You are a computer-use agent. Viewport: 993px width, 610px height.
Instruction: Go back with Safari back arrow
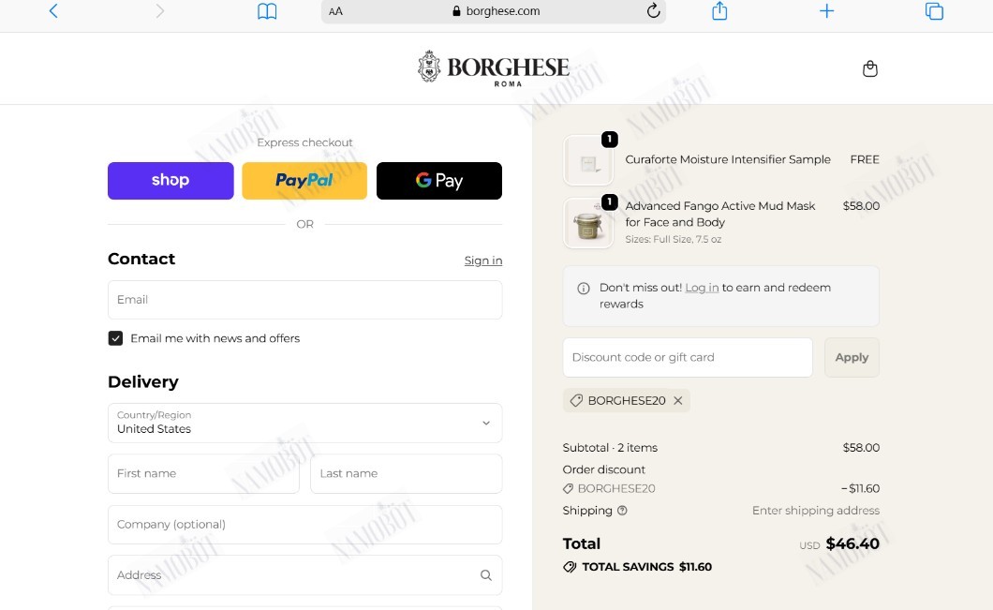coord(53,10)
